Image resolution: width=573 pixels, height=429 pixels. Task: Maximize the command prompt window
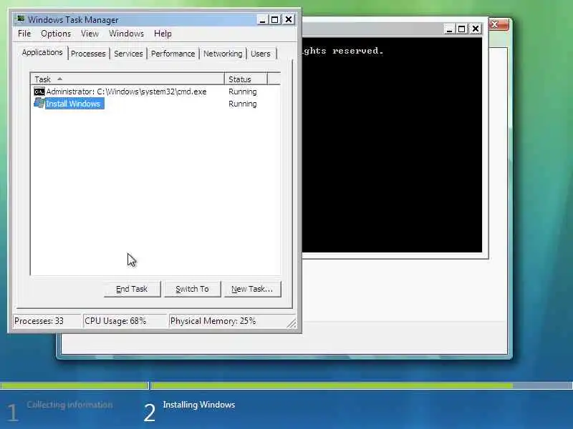(x=462, y=29)
